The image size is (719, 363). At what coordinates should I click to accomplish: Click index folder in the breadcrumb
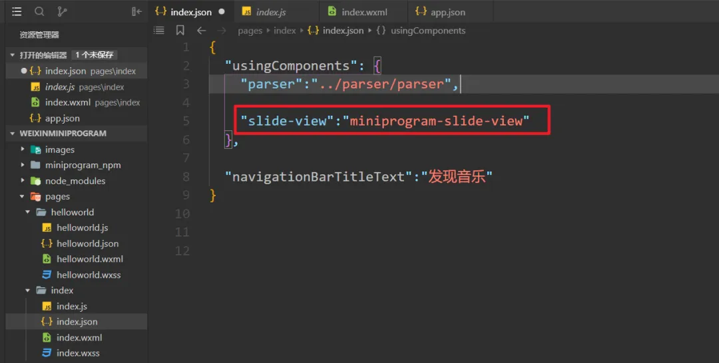(x=285, y=31)
